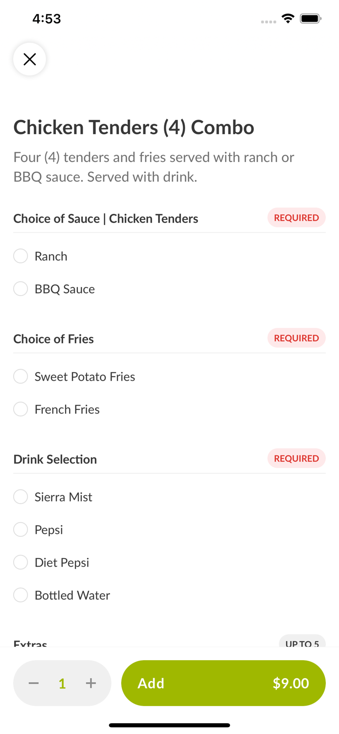Close the item details screen
The width and height of the screenshot is (339, 734).
click(x=30, y=59)
